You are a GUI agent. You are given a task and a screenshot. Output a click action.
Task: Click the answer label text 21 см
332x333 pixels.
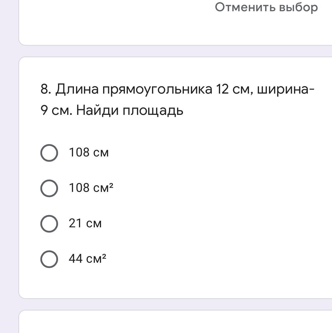coord(85,223)
